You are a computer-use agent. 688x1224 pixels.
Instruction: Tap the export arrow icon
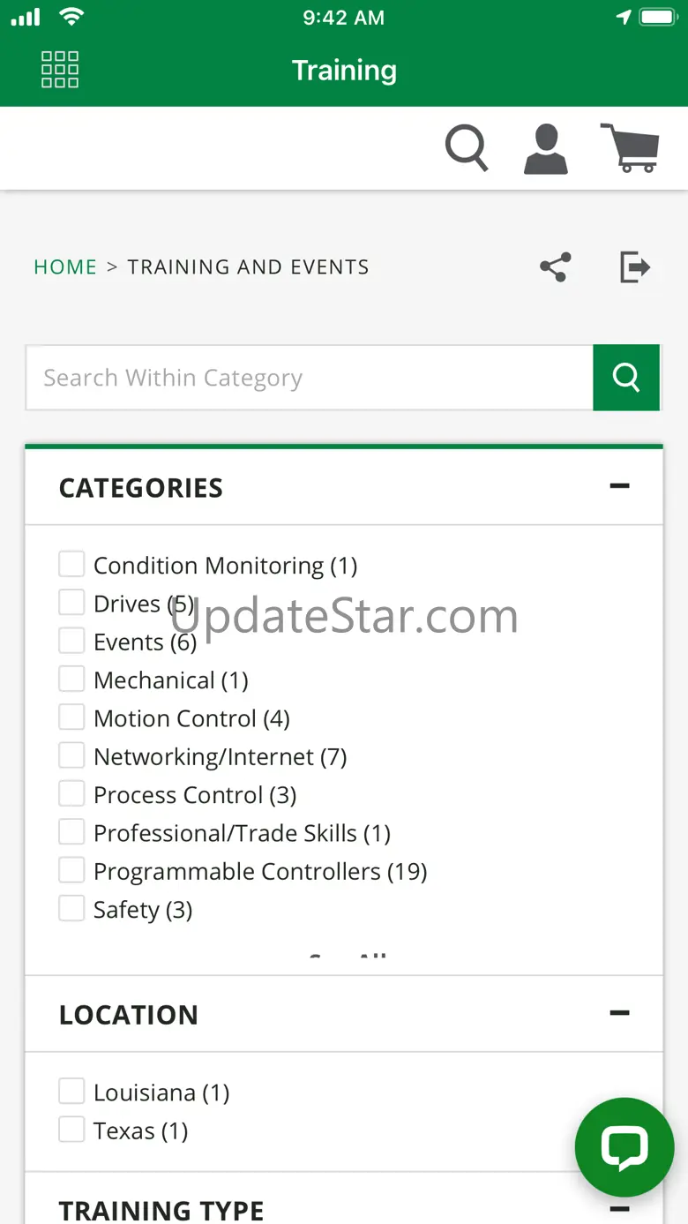pyautogui.click(x=635, y=267)
